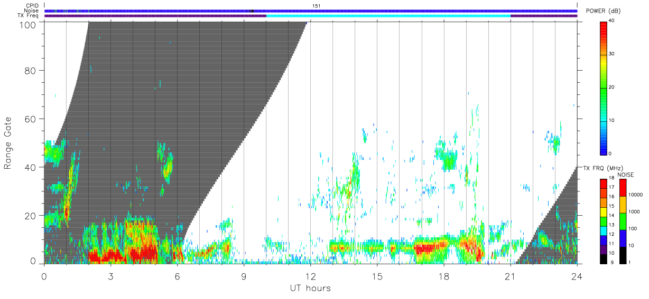Click the CPID value '151'
Screen dimensions: 649x299
[x=317, y=6]
